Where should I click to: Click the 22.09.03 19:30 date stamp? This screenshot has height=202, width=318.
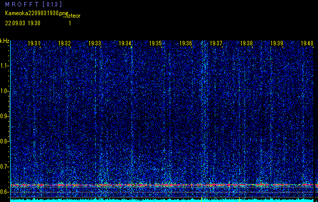[x=23, y=23]
